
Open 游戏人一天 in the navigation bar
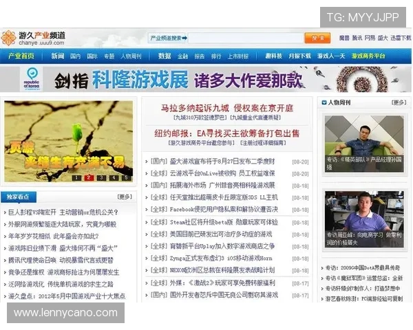[331, 56]
